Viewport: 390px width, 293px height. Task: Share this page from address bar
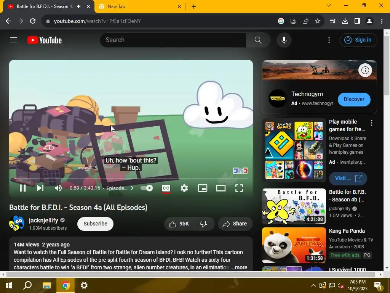305,21
